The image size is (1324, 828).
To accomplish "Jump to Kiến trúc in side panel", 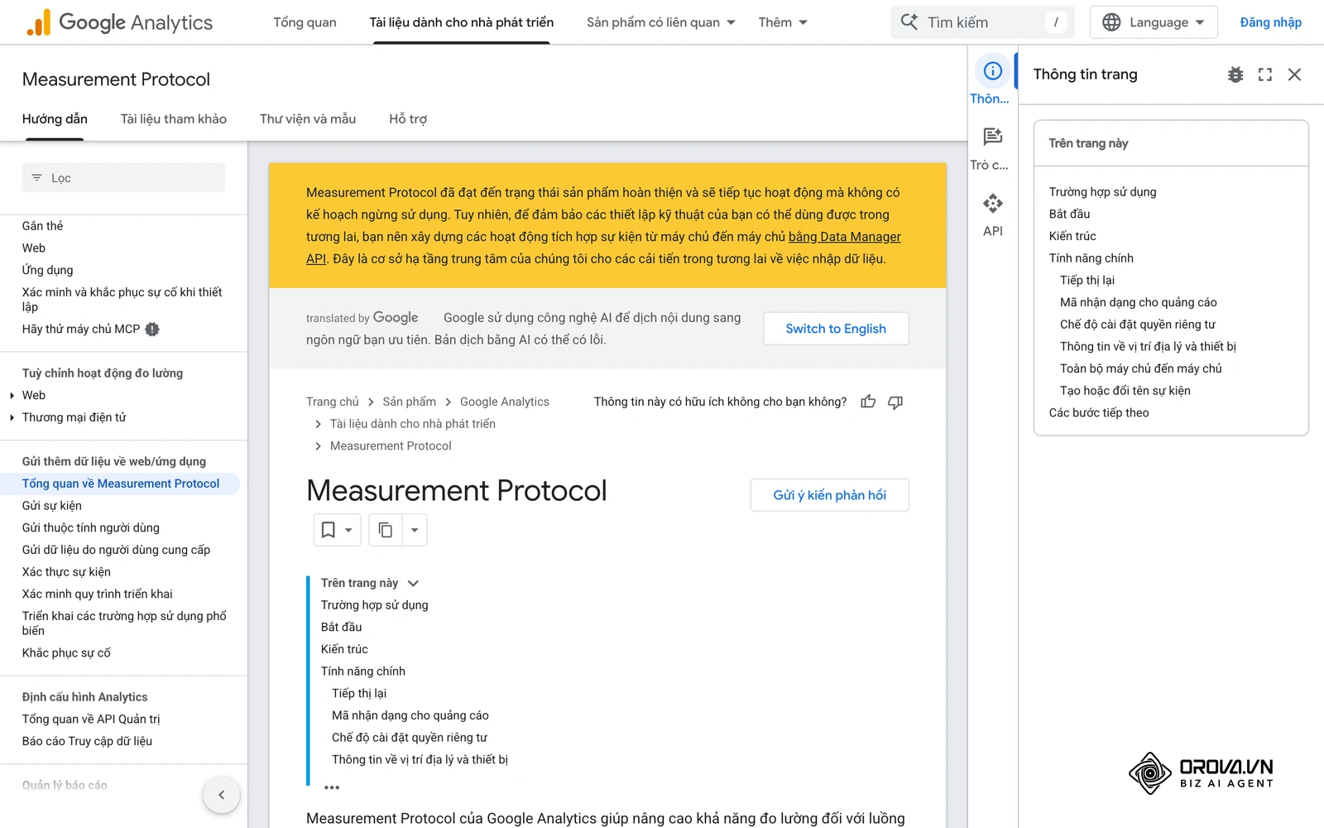I will pyautogui.click(x=1072, y=236).
